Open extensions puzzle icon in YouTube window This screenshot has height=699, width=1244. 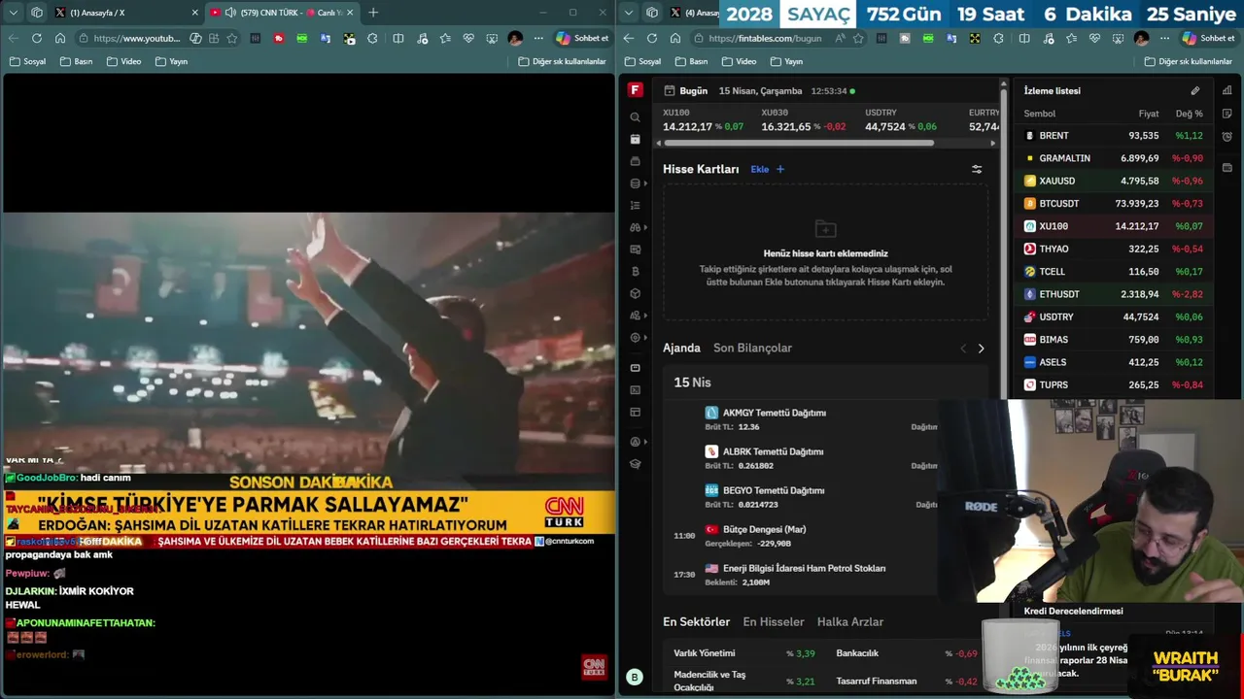(x=372, y=38)
